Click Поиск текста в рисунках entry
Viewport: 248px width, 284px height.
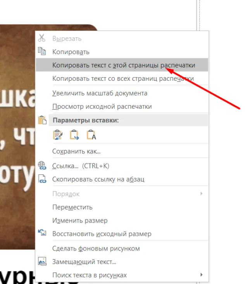tap(122, 275)
